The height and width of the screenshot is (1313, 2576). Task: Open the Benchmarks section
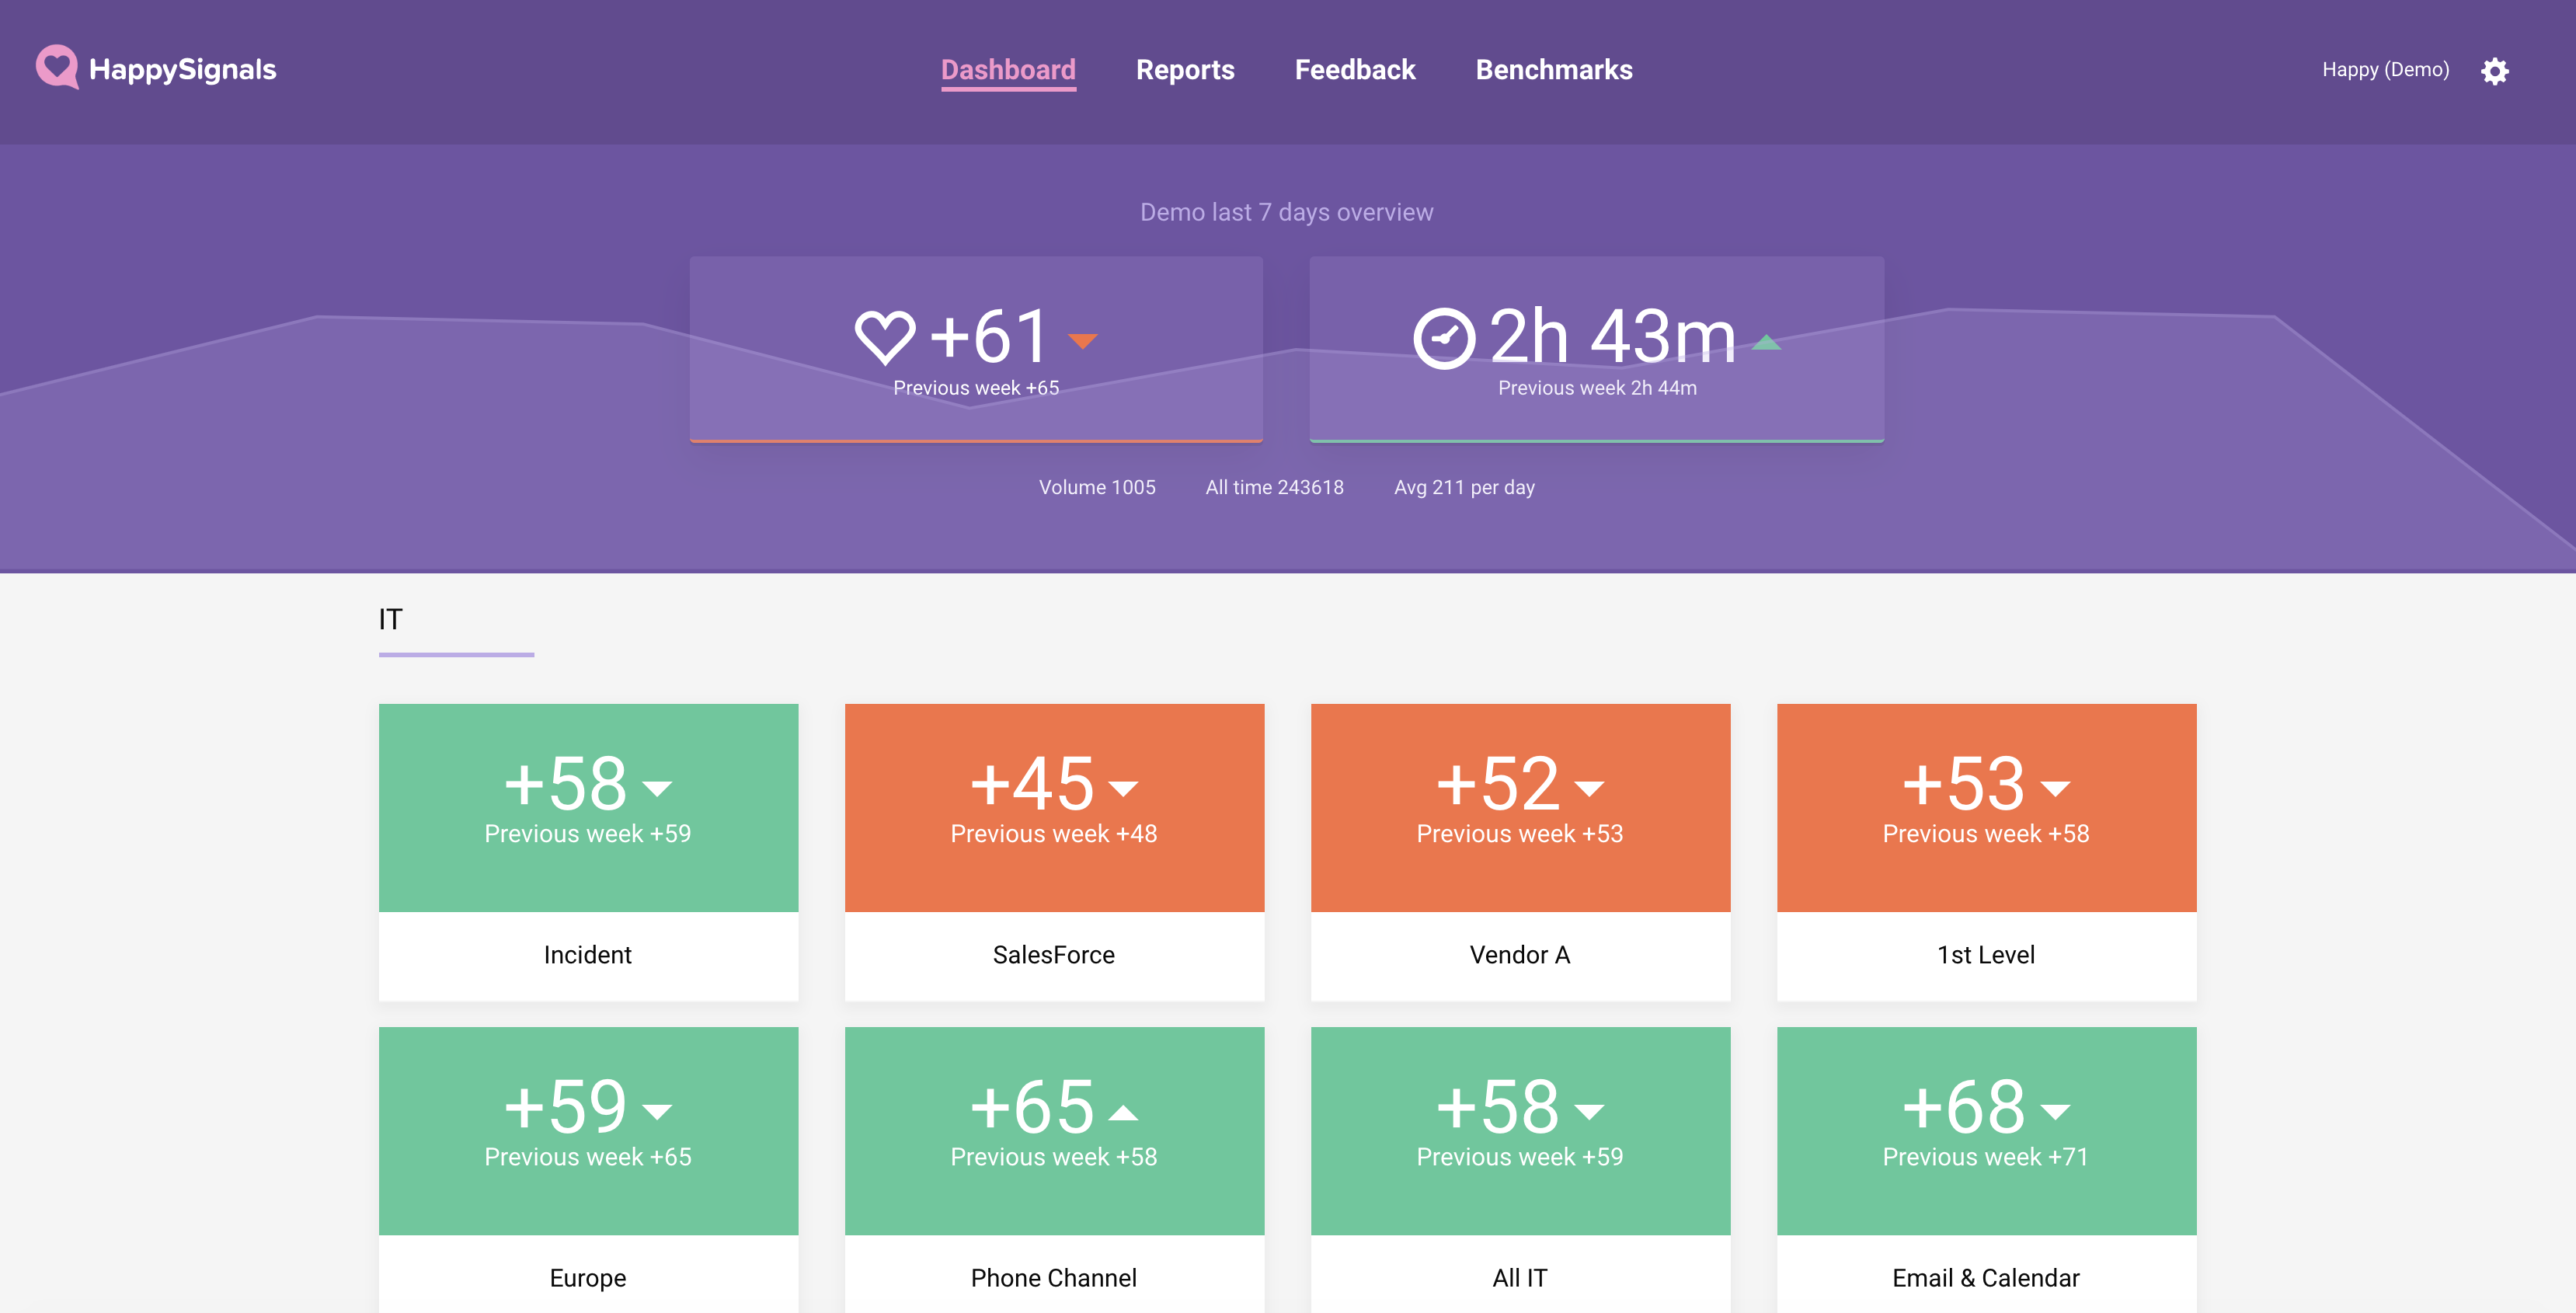[x=1553, y=70]
